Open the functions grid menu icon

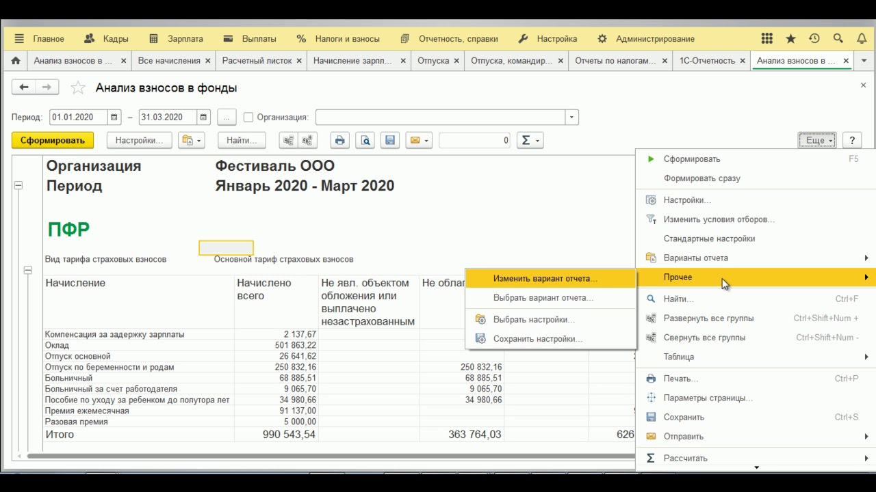767,39
